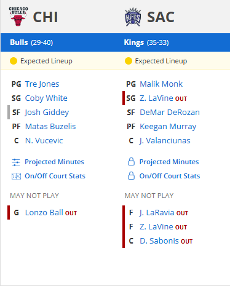Viewport: 230px width, 286px height.
Task: View Lonzo Ball injury status
Action: tap(71, 213)
